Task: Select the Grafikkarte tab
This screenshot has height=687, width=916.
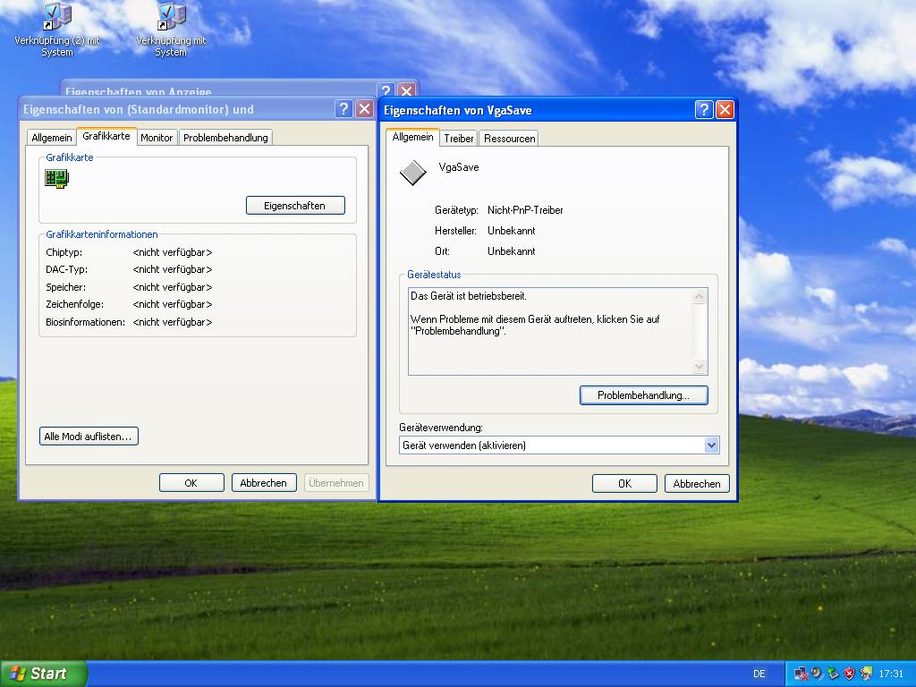Action: (106, 136)
